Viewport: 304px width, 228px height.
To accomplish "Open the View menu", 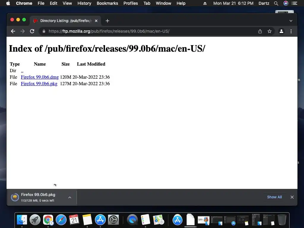I will (67, 3).
